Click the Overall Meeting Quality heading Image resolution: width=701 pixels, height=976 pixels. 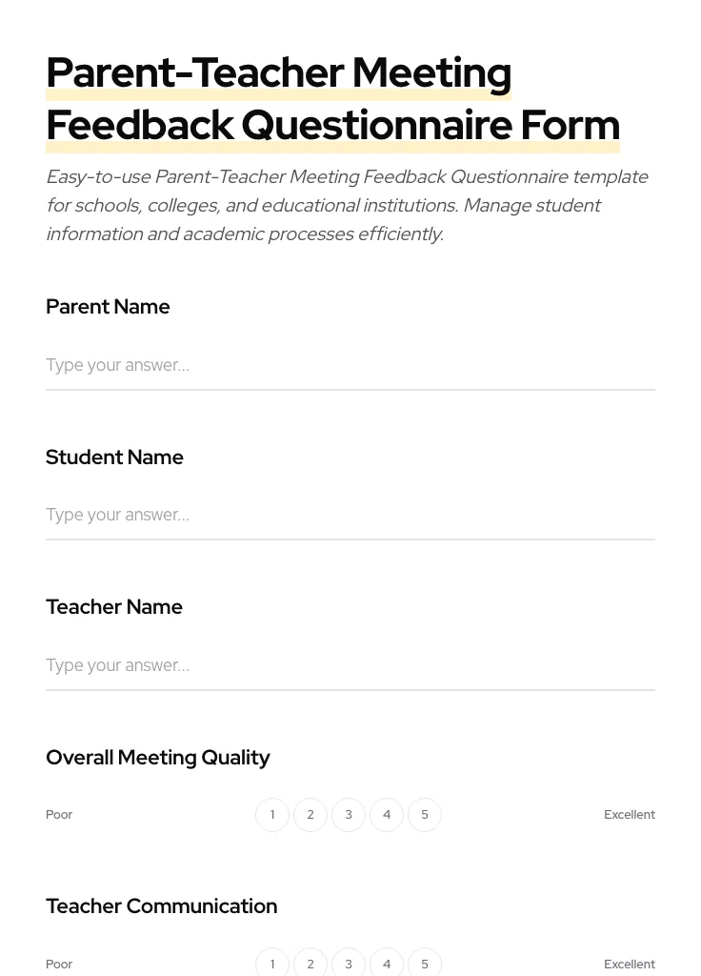tap(158, 758)
